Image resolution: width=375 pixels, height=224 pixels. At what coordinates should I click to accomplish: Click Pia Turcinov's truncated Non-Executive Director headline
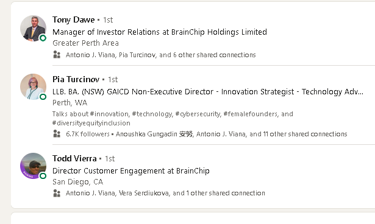click(208, 92)
